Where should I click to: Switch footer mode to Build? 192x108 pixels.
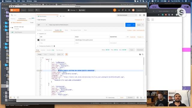pos(122,97)
